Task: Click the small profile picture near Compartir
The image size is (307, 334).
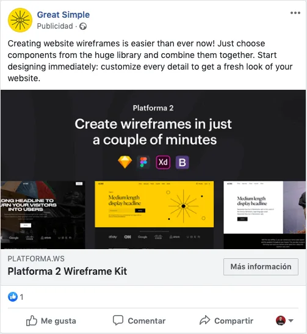Action: [x=281, y=321]
